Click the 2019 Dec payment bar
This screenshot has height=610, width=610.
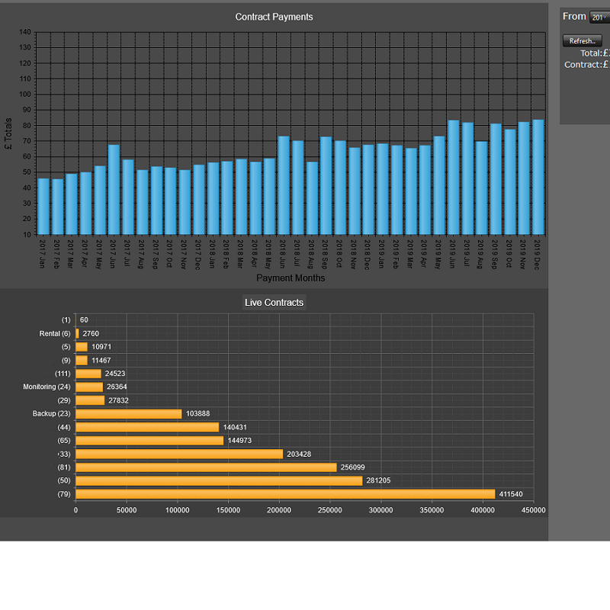(538, 177)
